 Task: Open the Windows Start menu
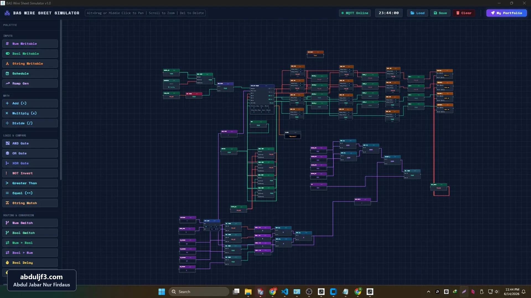click(162, 292)
